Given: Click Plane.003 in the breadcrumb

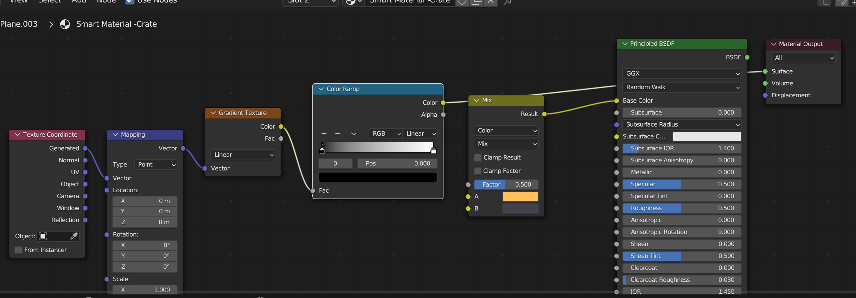Looking at the screenshot, I should tap(19, 24).
